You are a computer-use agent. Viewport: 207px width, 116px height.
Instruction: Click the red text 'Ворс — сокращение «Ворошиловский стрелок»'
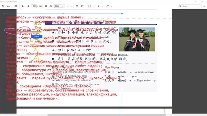pyautogui.click(x=48, y=86)
